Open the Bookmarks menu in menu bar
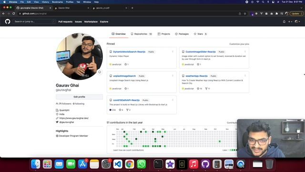Viewport: 305px width, 172px height. coord(57,2)
